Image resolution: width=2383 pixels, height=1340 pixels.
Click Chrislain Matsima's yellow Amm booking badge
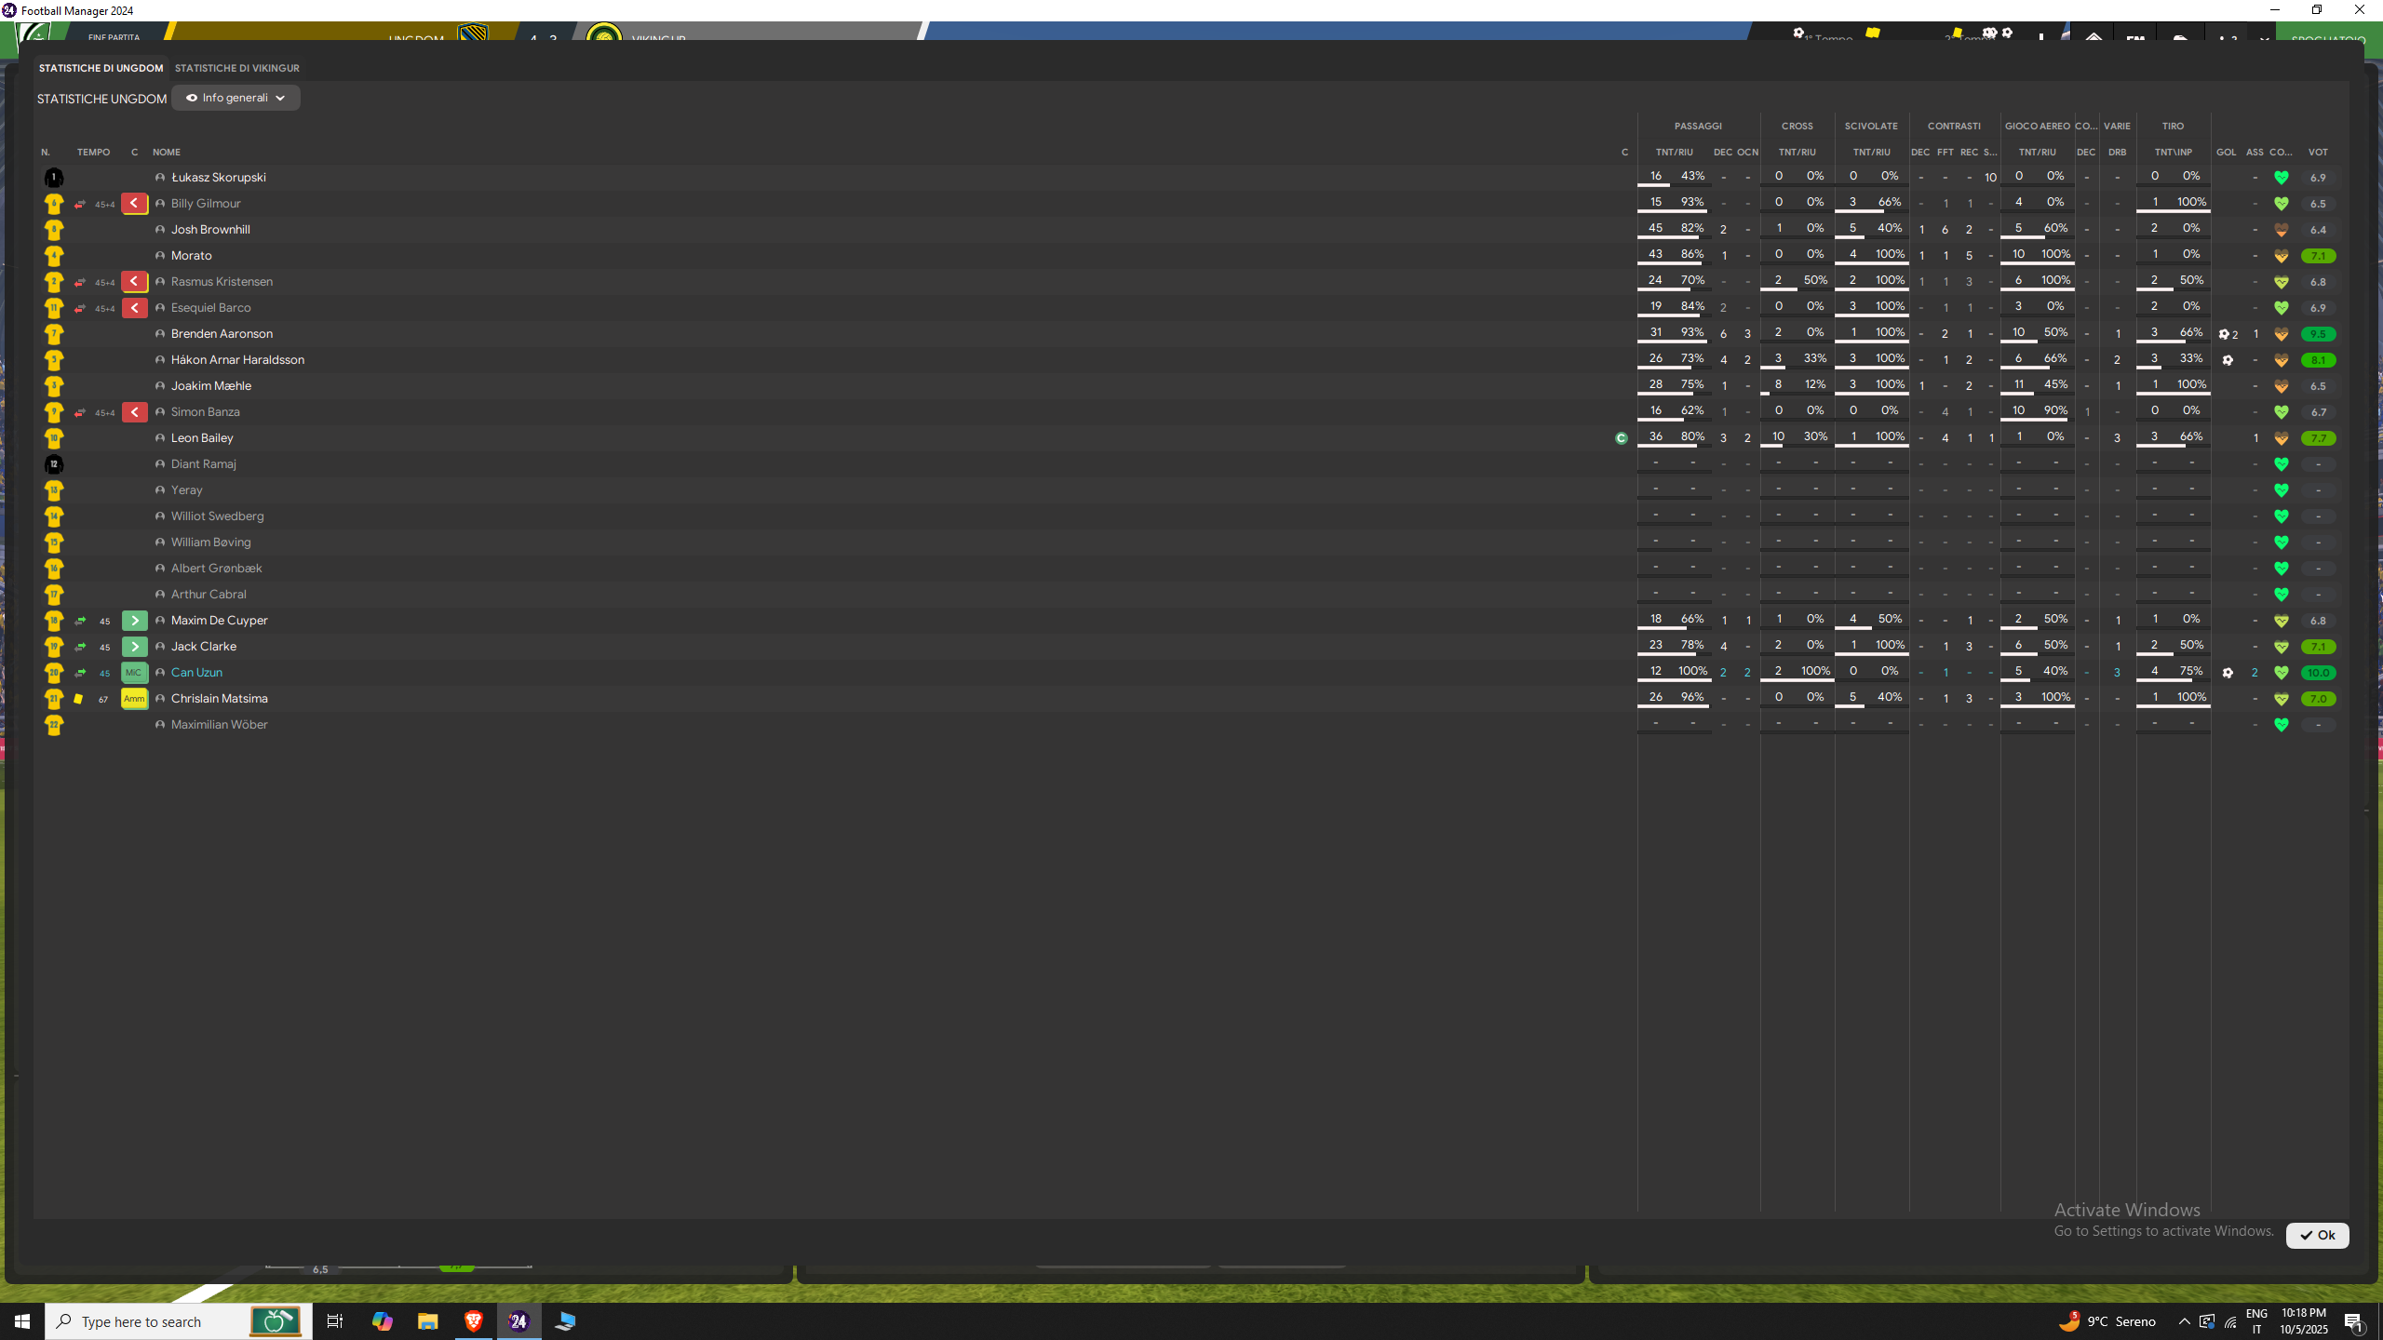point(134,698)
